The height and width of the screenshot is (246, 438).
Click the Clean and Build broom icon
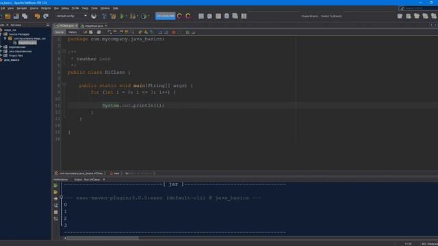tap(113, 16)
